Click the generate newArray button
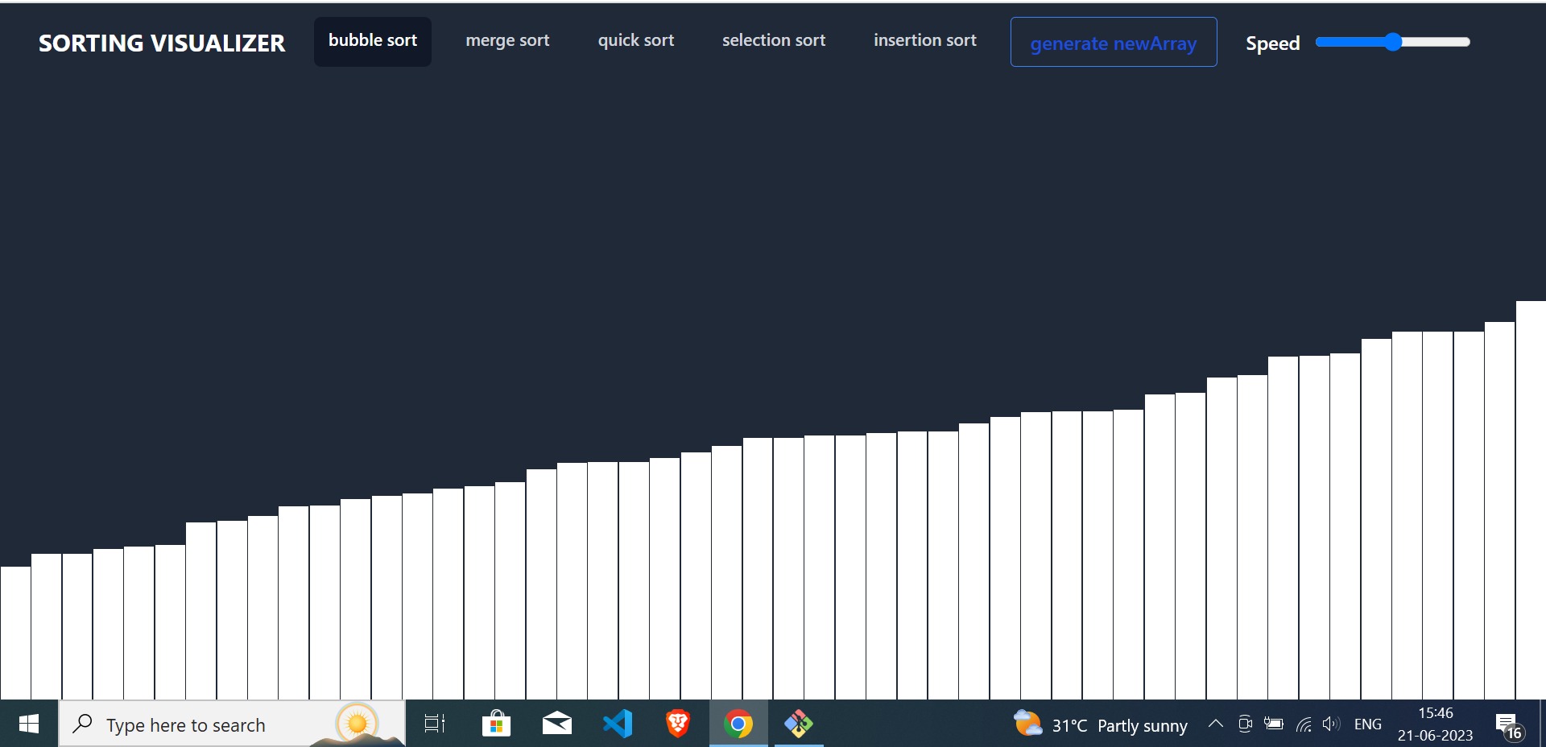The height and width of the screenshot is (747, 1546). 1113,43
